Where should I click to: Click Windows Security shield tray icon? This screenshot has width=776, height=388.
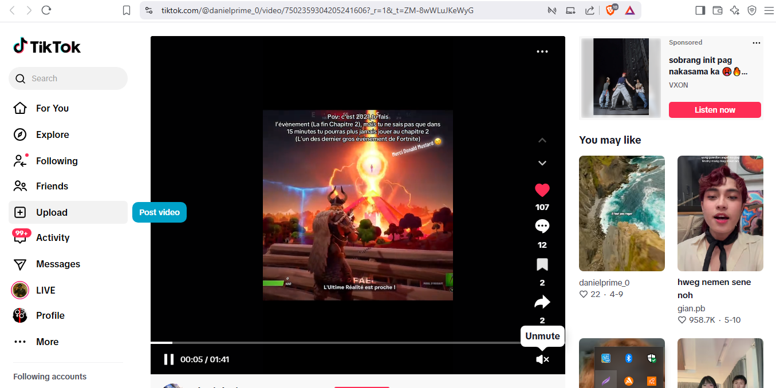pyautogui.click(x=651, y=358)
